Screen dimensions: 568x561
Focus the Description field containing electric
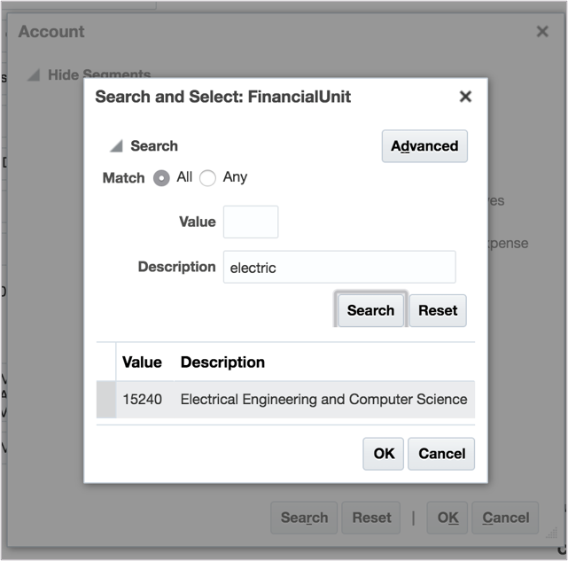[x=339, y=267]
